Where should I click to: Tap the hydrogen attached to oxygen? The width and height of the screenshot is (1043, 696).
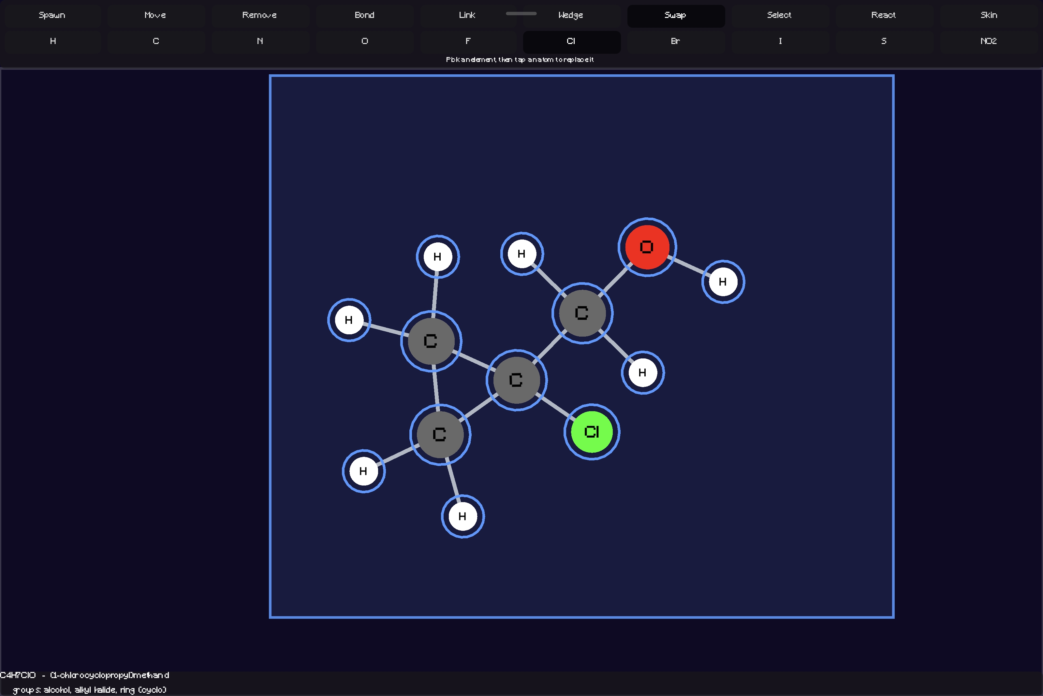(x=723, y=282)
